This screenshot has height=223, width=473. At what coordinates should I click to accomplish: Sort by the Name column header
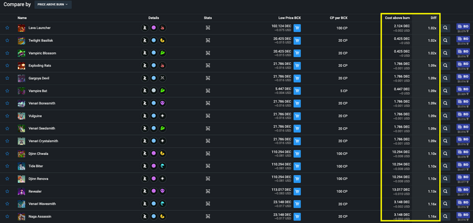[x=22, y=18]
